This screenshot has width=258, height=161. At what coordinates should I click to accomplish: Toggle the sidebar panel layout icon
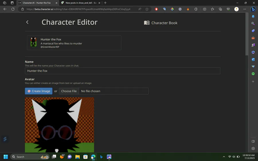(253, 141)
